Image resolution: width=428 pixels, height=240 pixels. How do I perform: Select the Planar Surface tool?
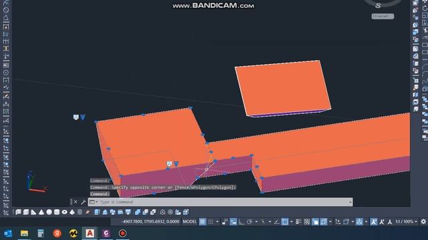point(88,212)
